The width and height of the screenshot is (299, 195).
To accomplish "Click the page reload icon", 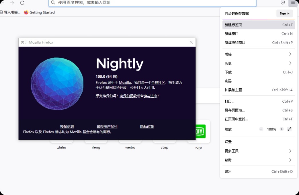I will [22, 3].
